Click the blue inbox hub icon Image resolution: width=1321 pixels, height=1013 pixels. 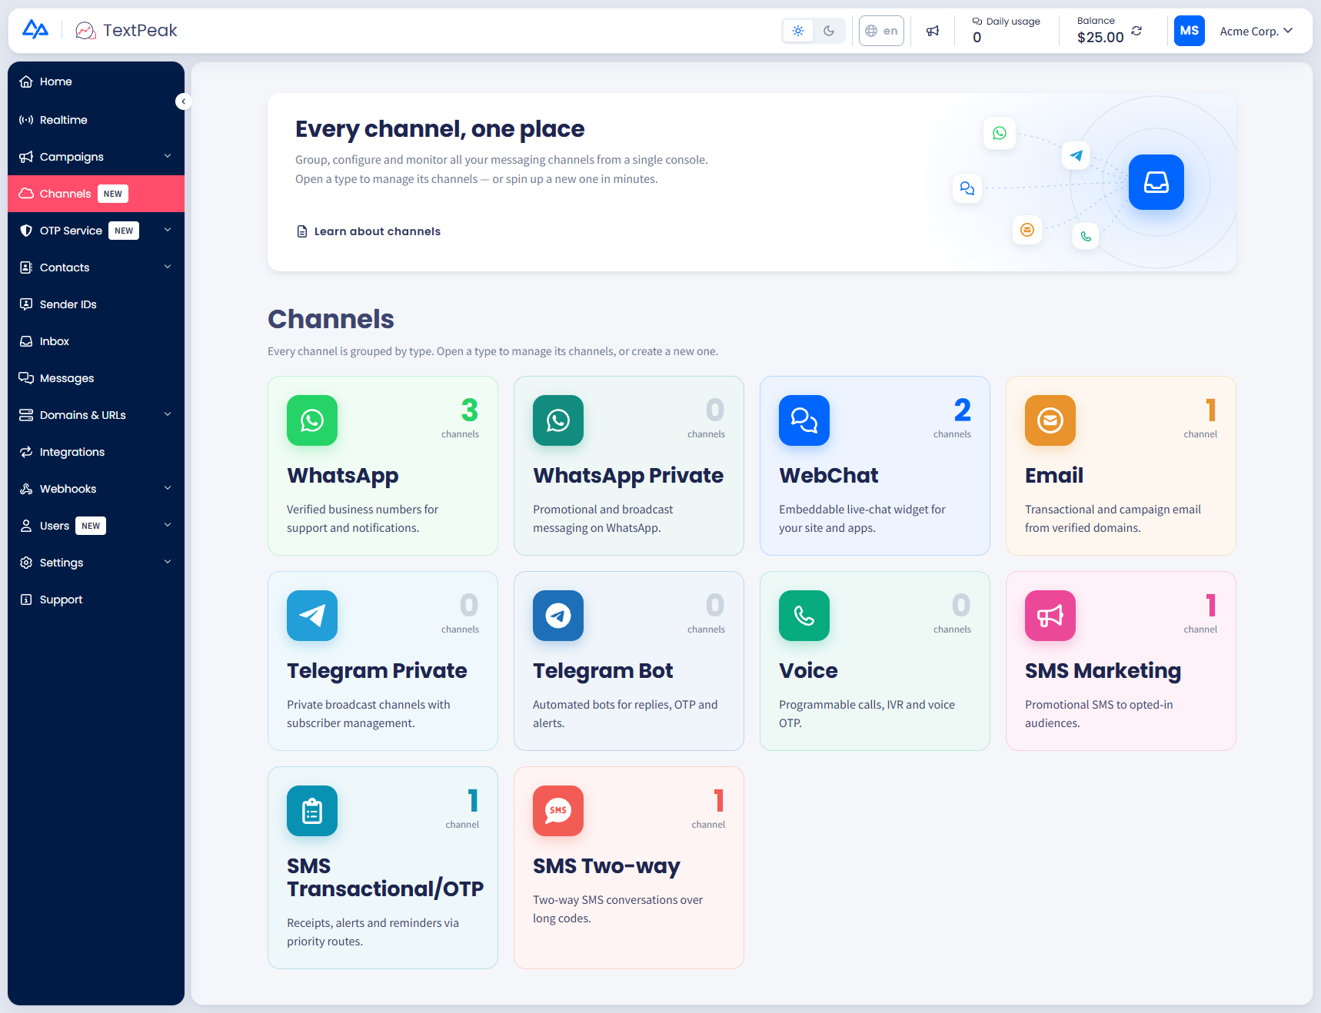1156,182
